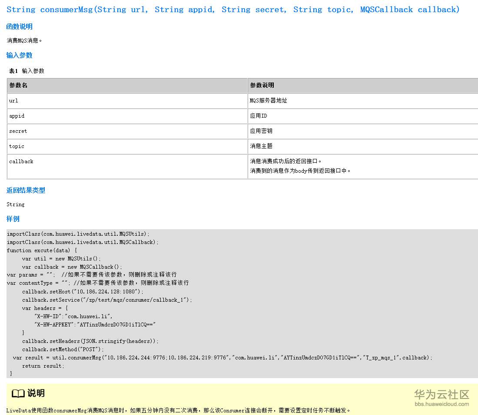
Task: Click the return result code line
Action: (43, 366)
